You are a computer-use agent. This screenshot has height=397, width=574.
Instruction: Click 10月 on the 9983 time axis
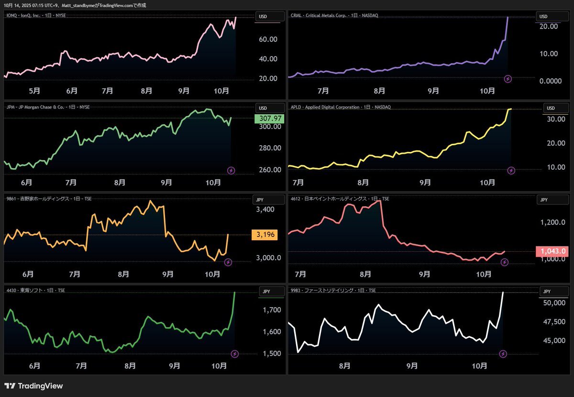coord(480,365)
